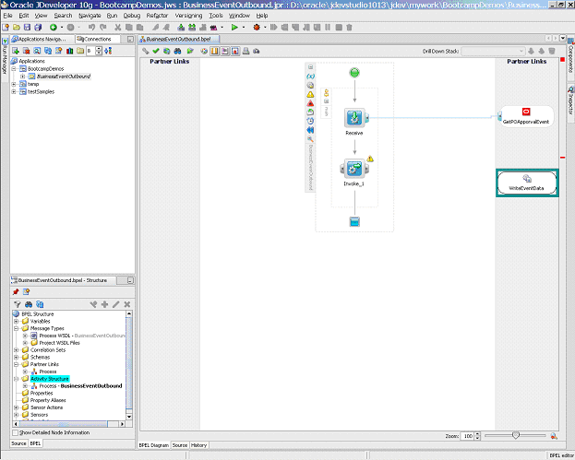Click the Compensation rewind icon on scope bar

[x=310, y=130]
